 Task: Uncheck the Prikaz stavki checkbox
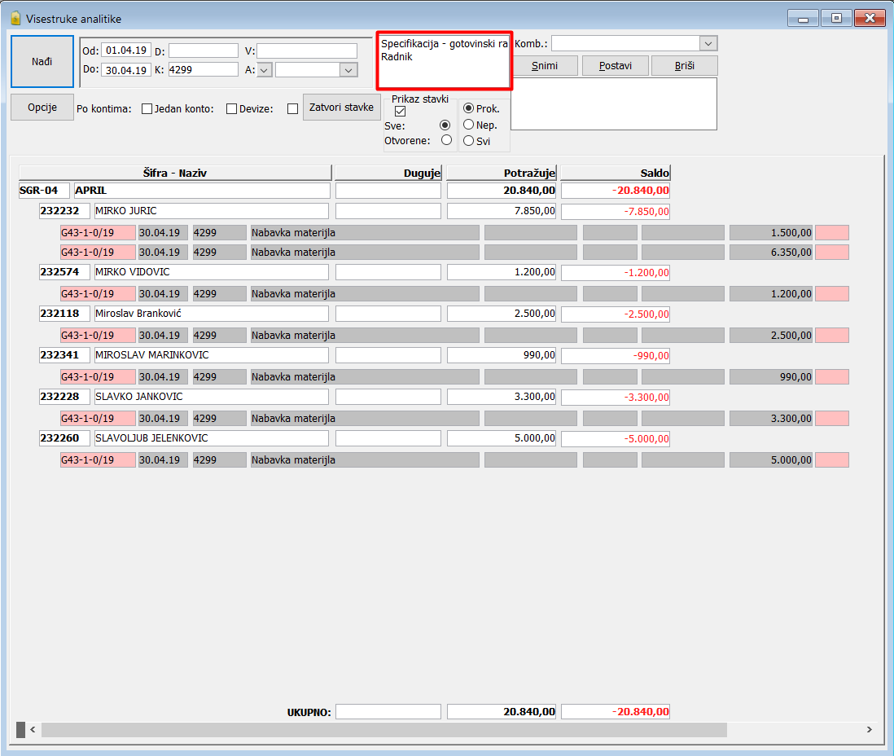401,112
